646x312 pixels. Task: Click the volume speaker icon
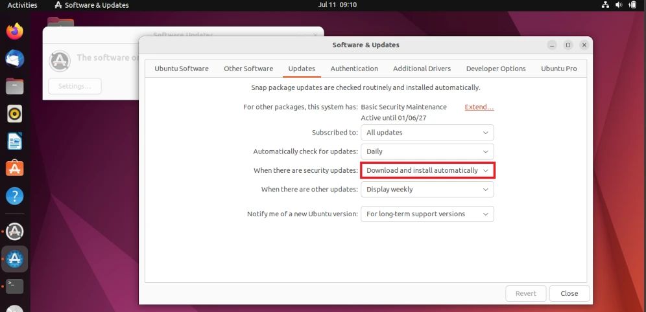pyautogui.click(x=619, y=5)
